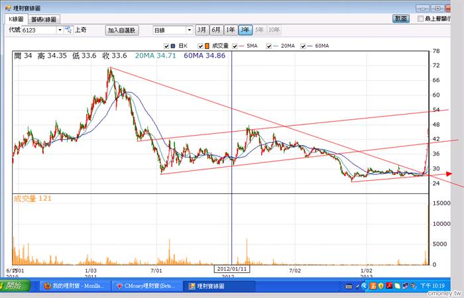The height and width of the screenshot is (298, 464).
Task: Click the orange tray icon next to arrow
Action: click(x=373, y=286)
